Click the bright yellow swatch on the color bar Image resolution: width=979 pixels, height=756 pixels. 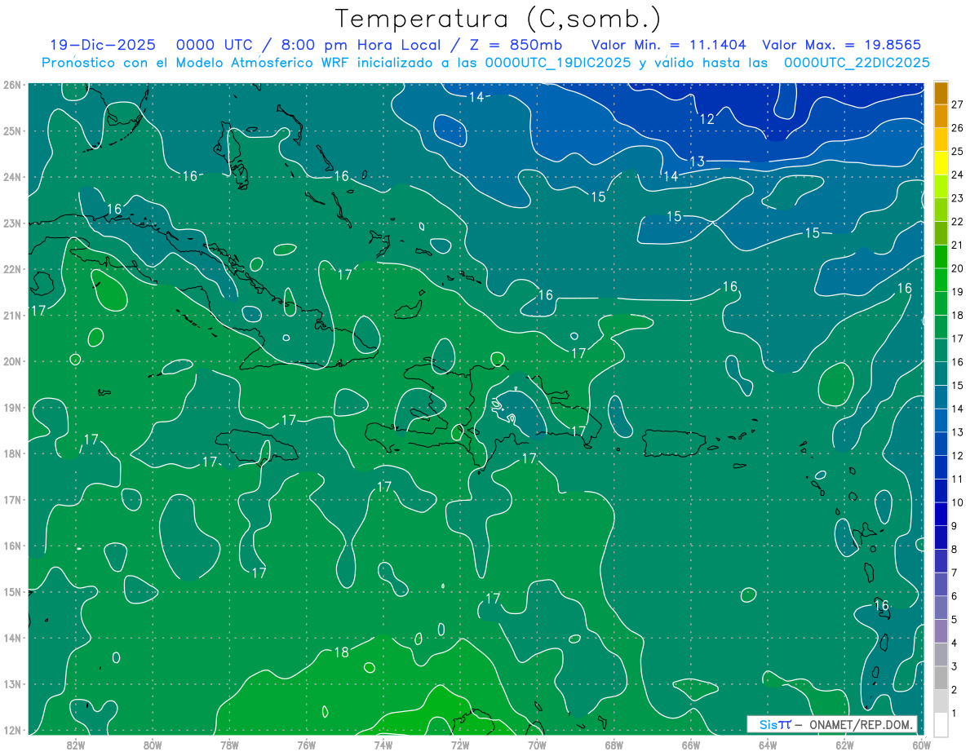(941, 163)
